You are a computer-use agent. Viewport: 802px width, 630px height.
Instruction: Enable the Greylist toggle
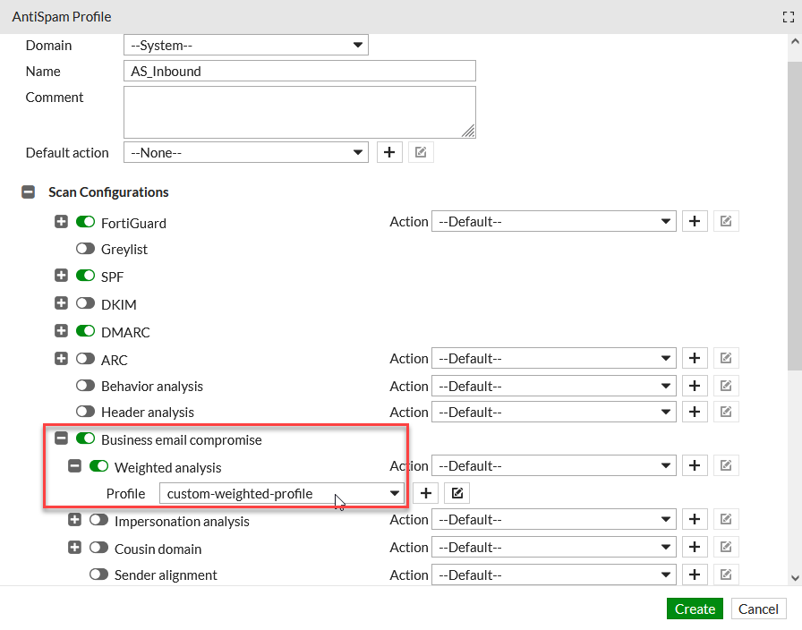coord(85,249)
